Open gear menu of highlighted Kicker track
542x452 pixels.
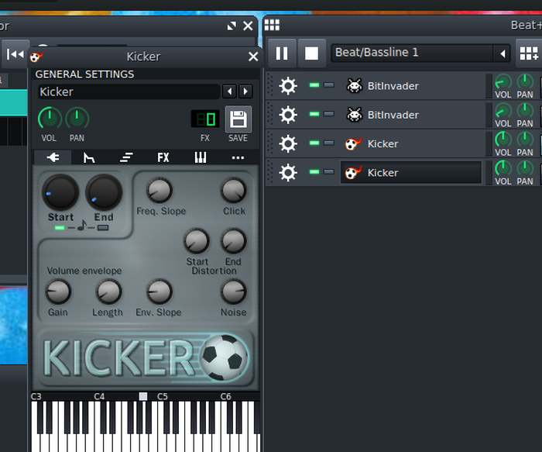point(288,172)
